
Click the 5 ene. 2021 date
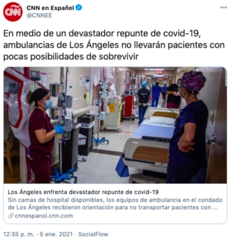click(x=56, y=234)
